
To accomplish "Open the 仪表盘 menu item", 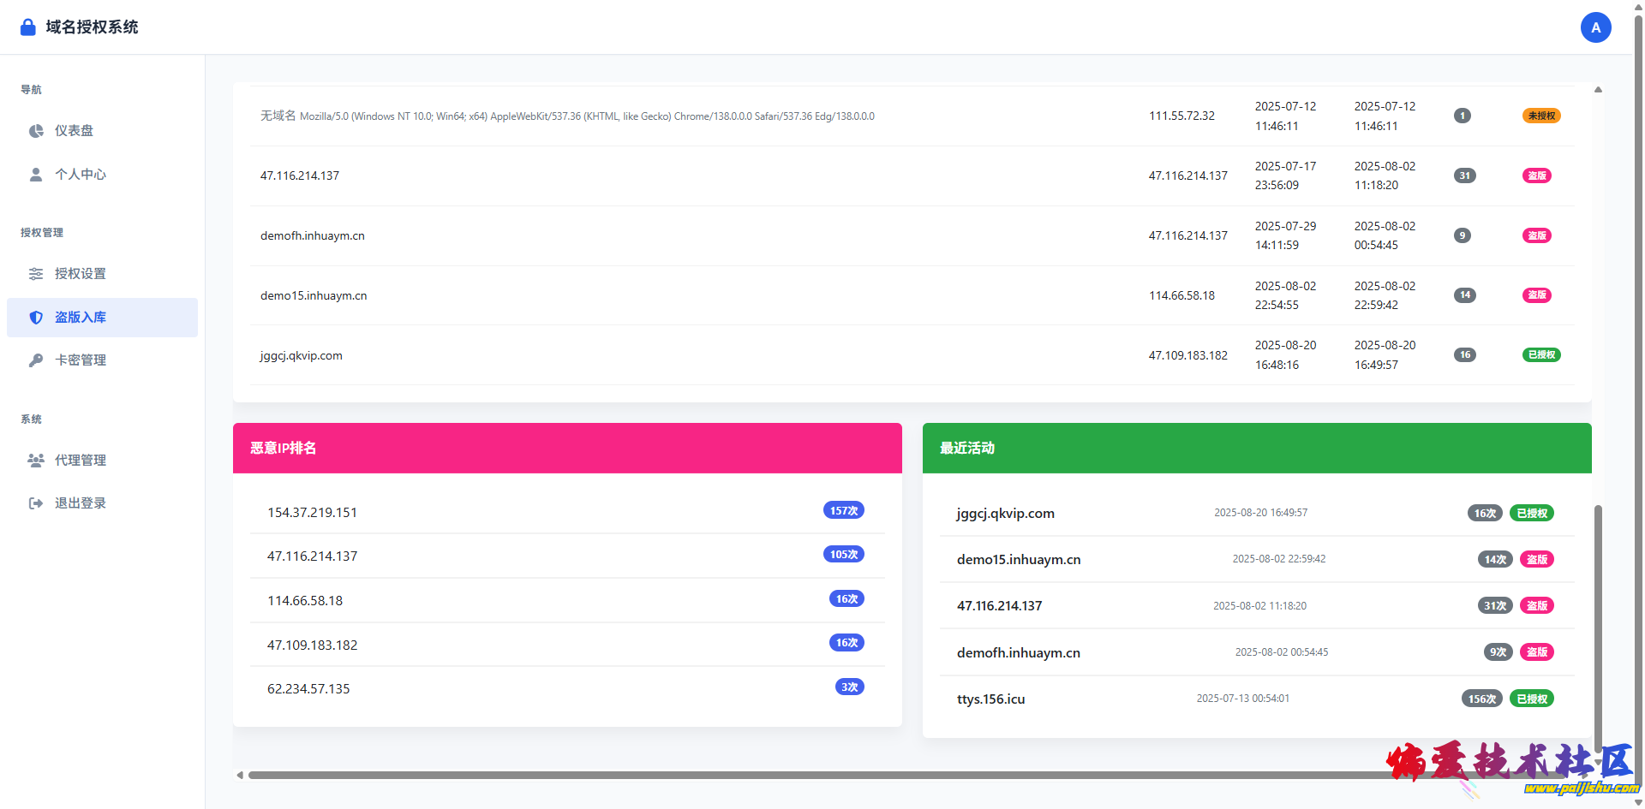I will 74,131.
